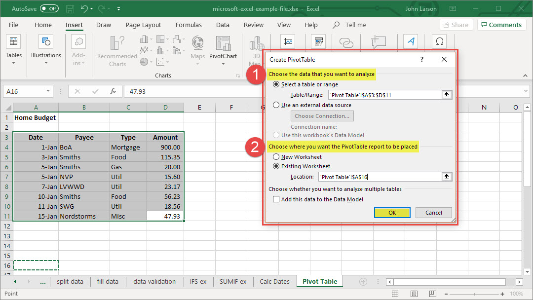This screenshot has height=300, width=533.
Task: Open the Text icon in ribbon
Action: pos(411,42)
